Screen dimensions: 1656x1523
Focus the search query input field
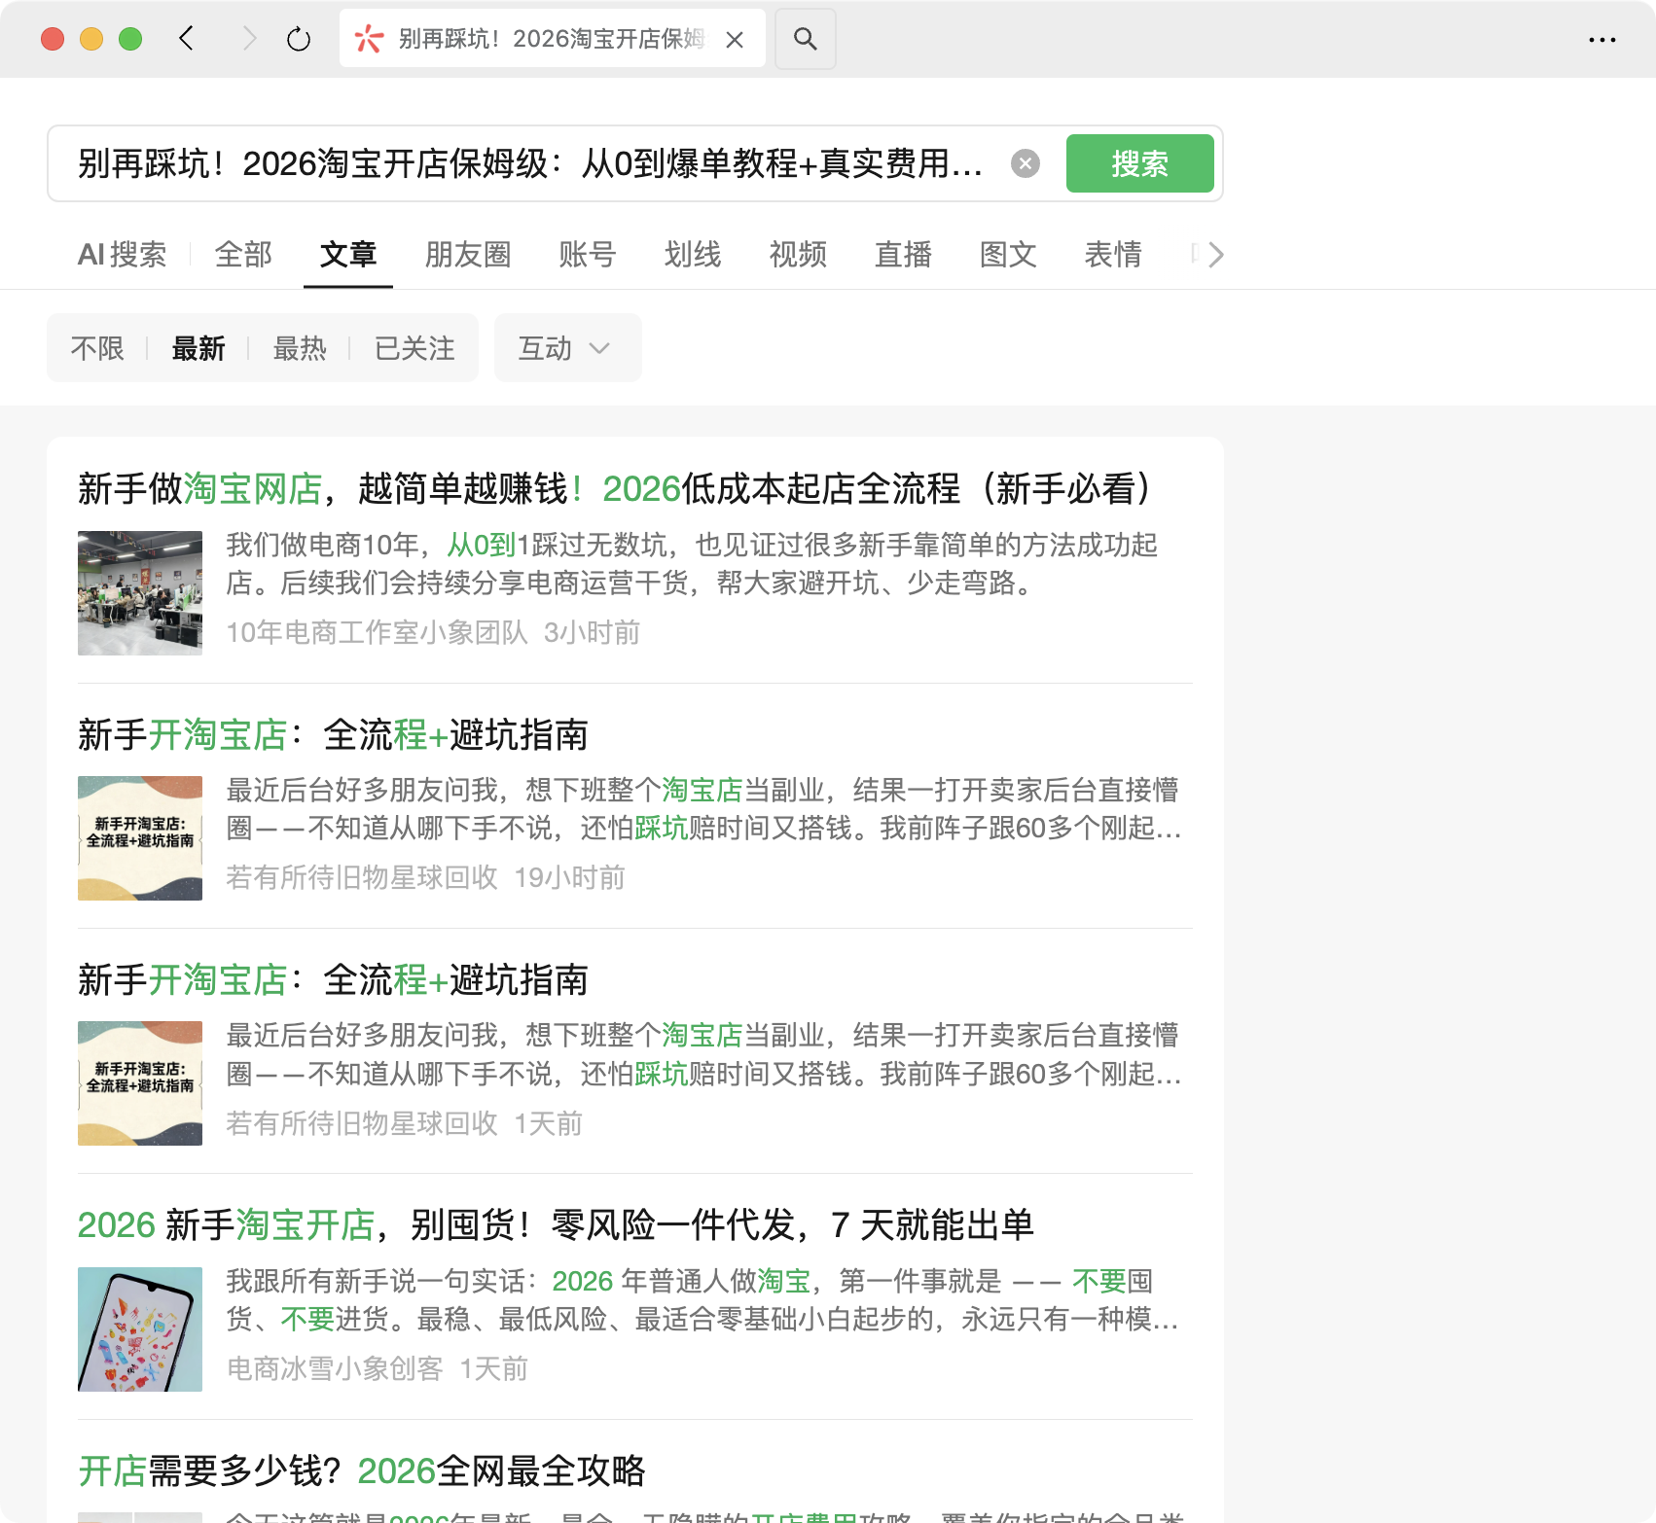tap(530, 163)
